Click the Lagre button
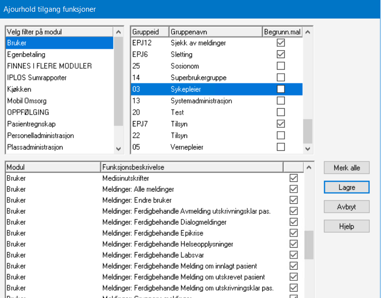This screenshot has height=298, width=382. (x=346, y=187)
